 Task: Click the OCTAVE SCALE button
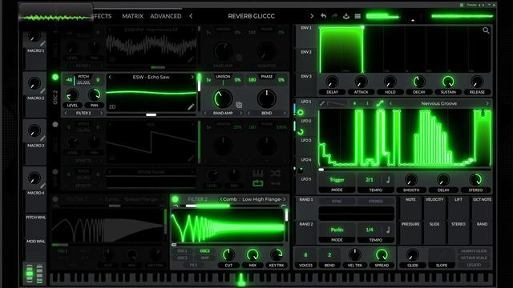[x=474, y=258]
